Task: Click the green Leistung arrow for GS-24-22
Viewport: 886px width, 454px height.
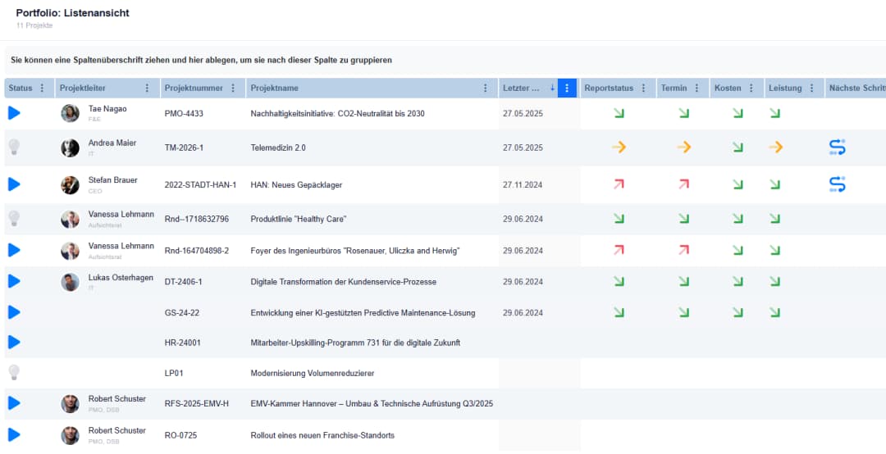Action: coord(775,312)
